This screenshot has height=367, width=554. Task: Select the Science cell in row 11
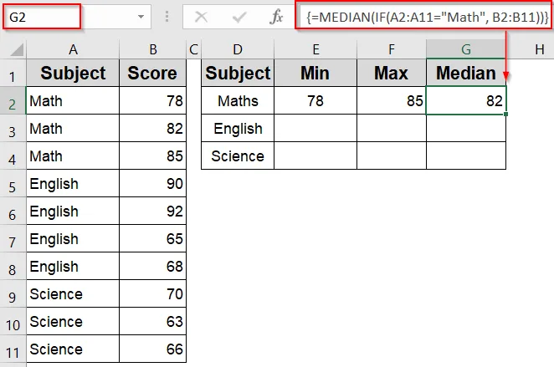click(x=73, y=349)
